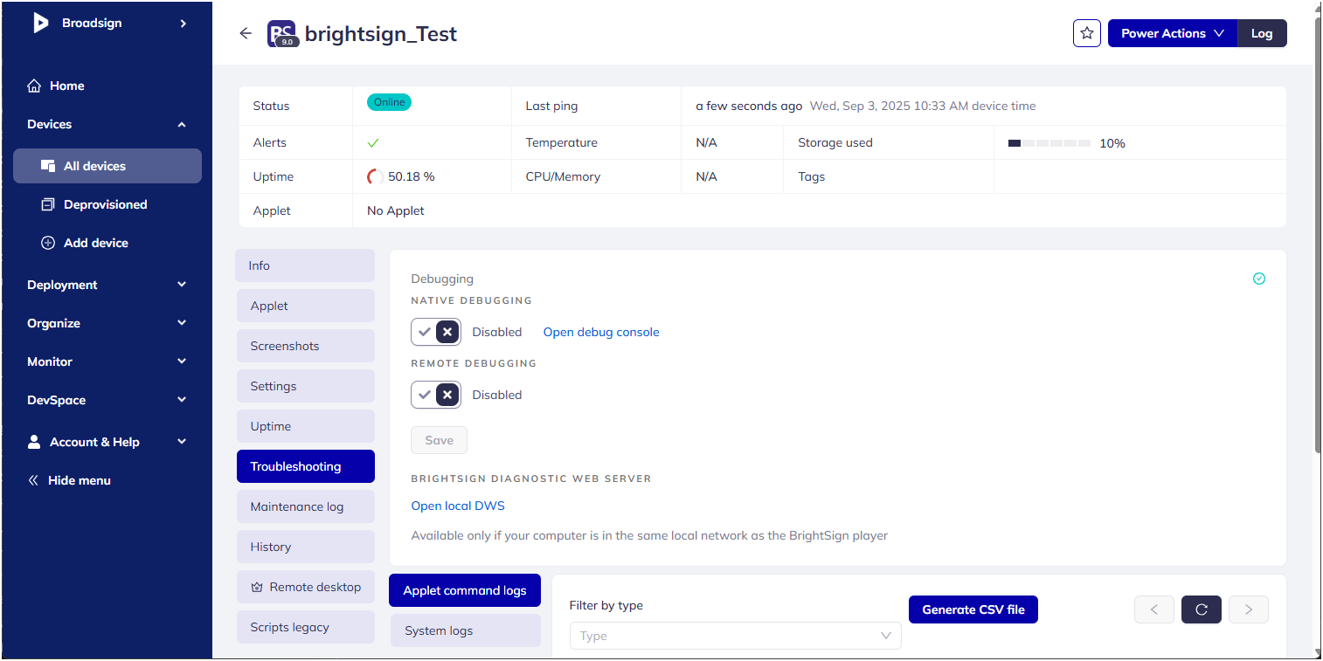Expand the DevSpace menu section
This screenshot has height=661, width=1323.
point(182,400)
